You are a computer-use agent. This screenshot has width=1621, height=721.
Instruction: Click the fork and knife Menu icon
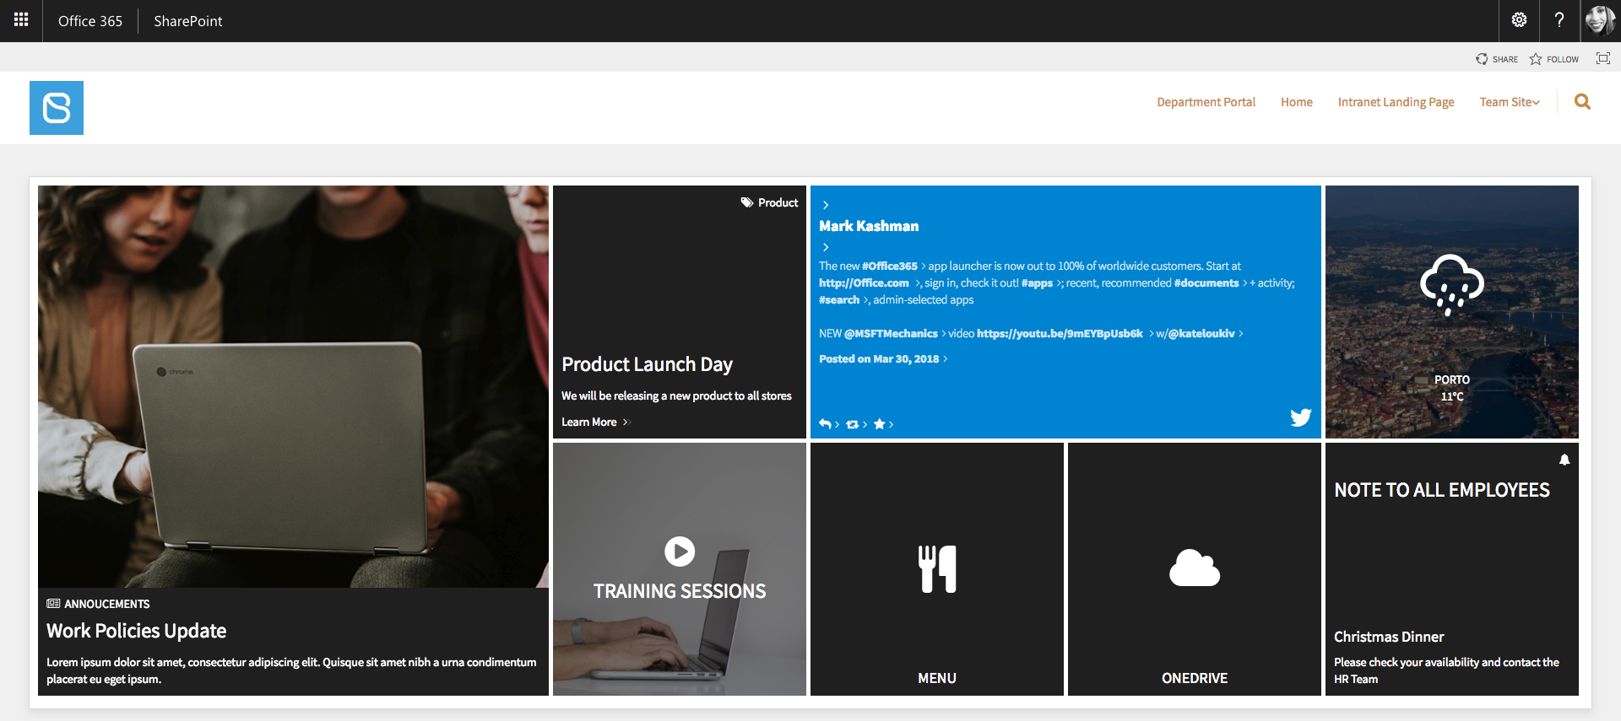[937, 569]
